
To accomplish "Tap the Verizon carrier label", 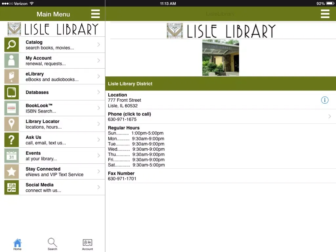I will pyautogui.click(x=21, y=3).
